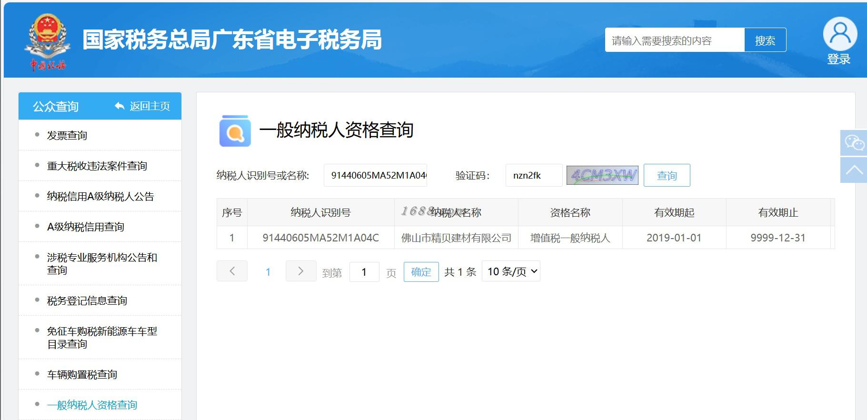Click cell 佛山市精贝建材有限公司
Viewport: 867px width, 420px height.
(456, 238)
